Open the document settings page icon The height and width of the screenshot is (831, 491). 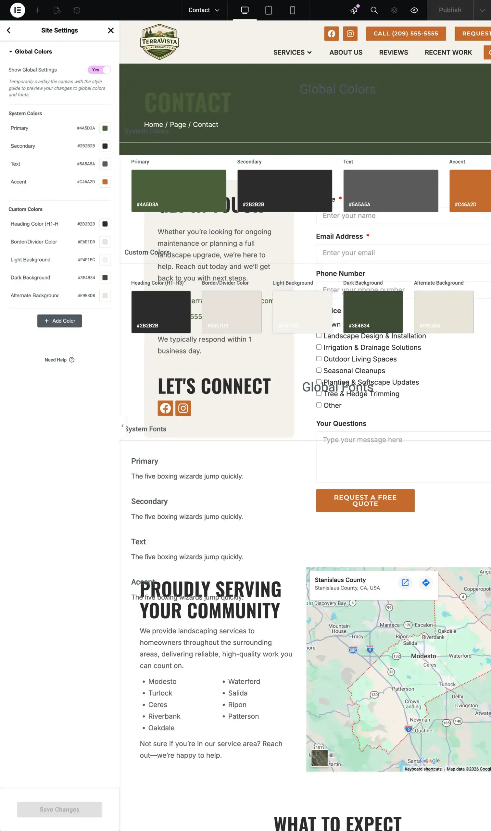57,10
